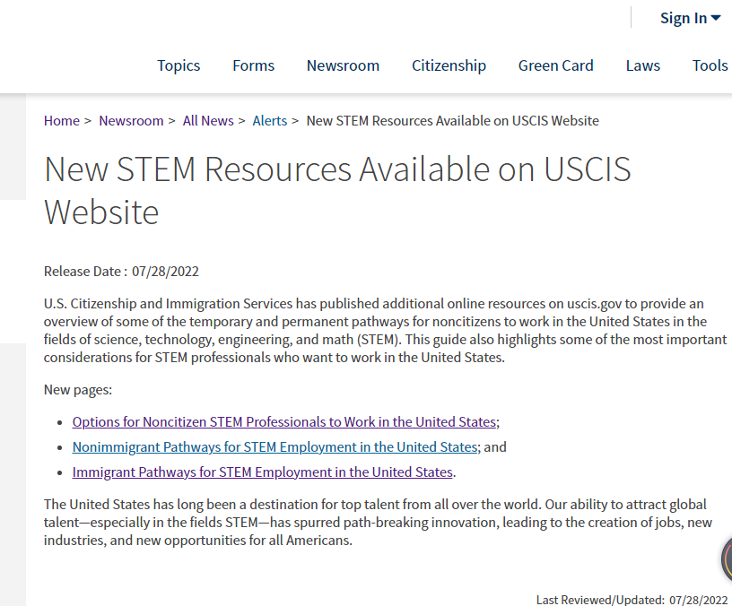This screenshot has width=732, height=606.
Task: Click the round floating widget icon at right edge
Action: pos(727,561)
